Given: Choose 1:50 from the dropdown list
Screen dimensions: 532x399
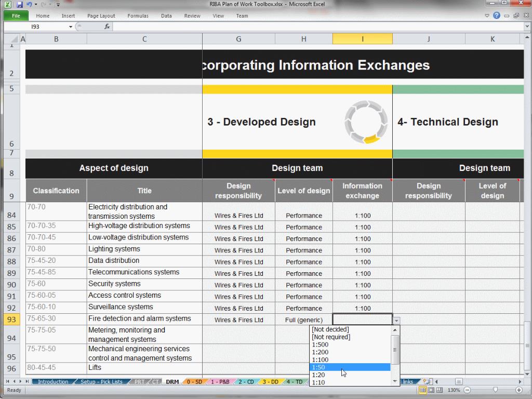Looking at the screenshot, I should coord(350,367).
